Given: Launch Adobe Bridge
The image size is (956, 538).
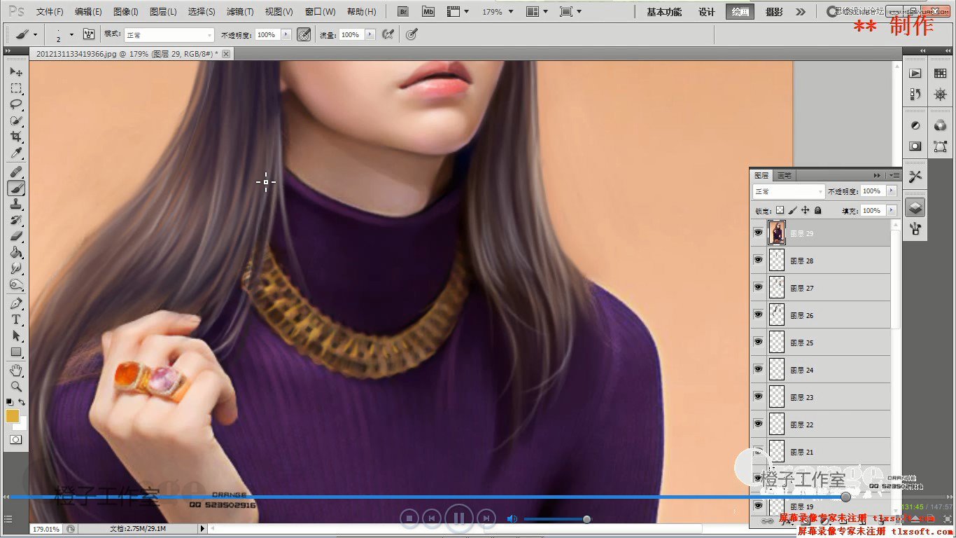Looking at the screenshot, I should pos(402,12).
